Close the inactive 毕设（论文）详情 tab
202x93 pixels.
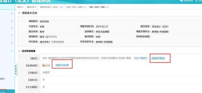coord(85,7)
